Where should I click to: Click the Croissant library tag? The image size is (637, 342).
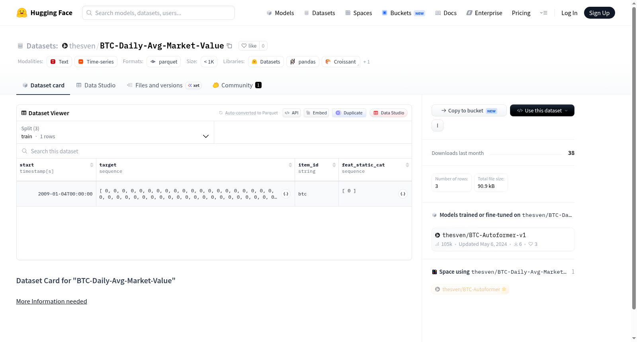pyautogui.click(x=341, y=62)
